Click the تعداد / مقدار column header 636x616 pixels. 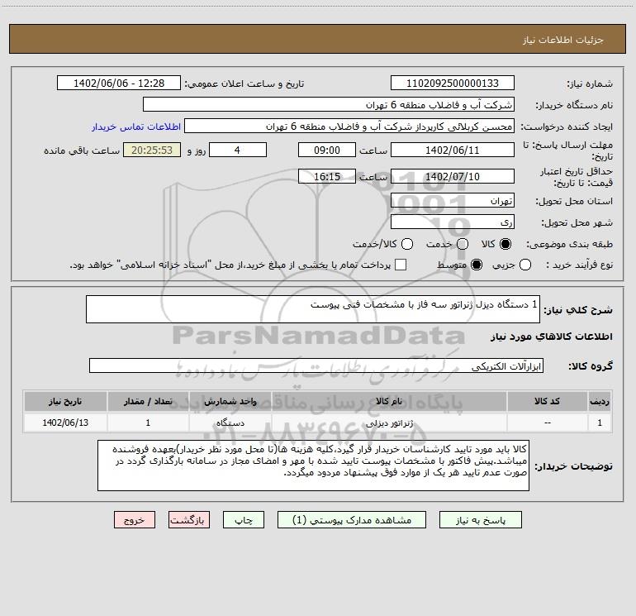[148, 401]
